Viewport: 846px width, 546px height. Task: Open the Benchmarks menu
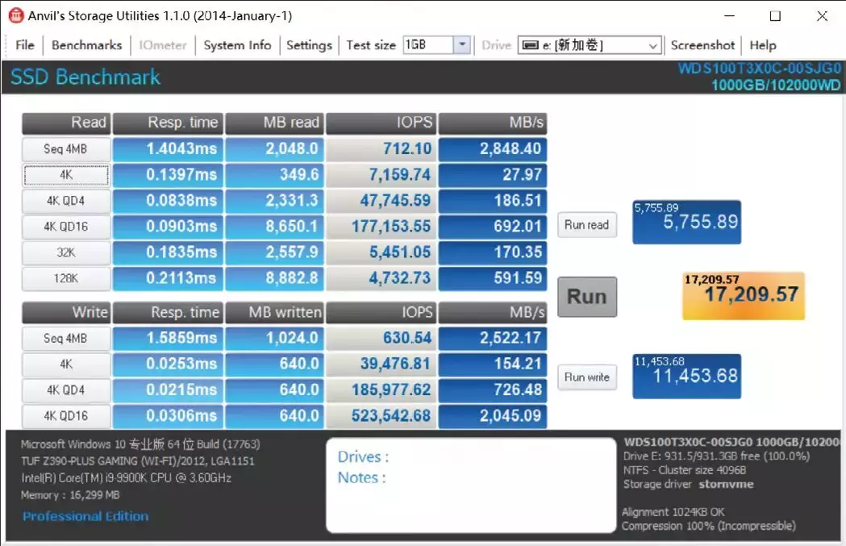(x=85, y=45)
